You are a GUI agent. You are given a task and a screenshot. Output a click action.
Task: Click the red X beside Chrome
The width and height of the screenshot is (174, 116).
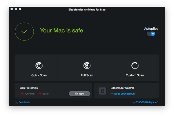pyautogui.click(x=22, y=94)
